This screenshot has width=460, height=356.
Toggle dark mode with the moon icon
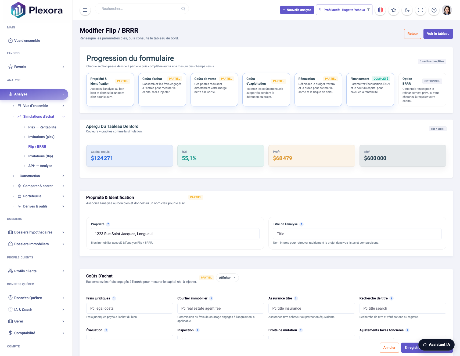pos(407,10)
